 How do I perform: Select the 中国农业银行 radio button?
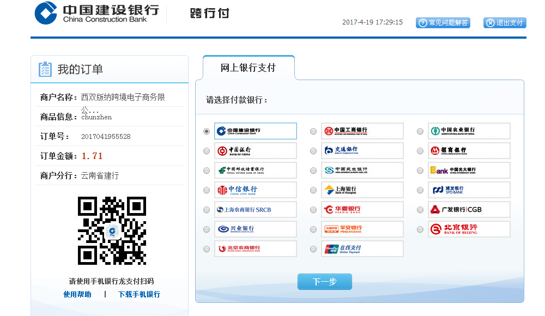tap(420, 131)
